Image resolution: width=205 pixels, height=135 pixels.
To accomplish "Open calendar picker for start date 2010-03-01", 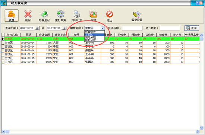I will pos(37,28).
